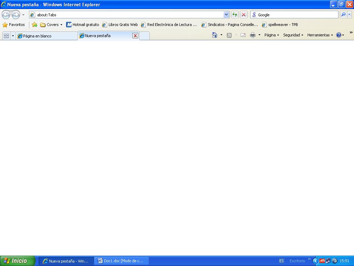Open the Covers favorites folder dropdown

click(x=51, y=25)
